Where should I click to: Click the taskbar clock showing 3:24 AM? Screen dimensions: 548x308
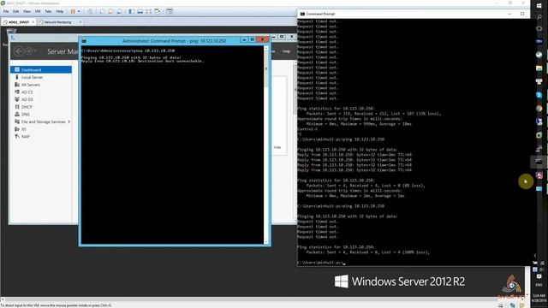539,298
